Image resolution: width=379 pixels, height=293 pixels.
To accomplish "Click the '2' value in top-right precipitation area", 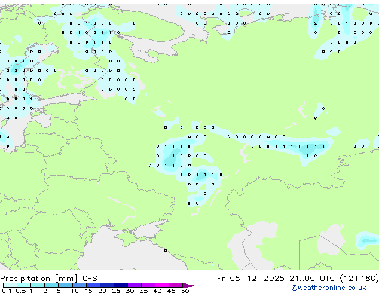I will click(x=316, y=23).
